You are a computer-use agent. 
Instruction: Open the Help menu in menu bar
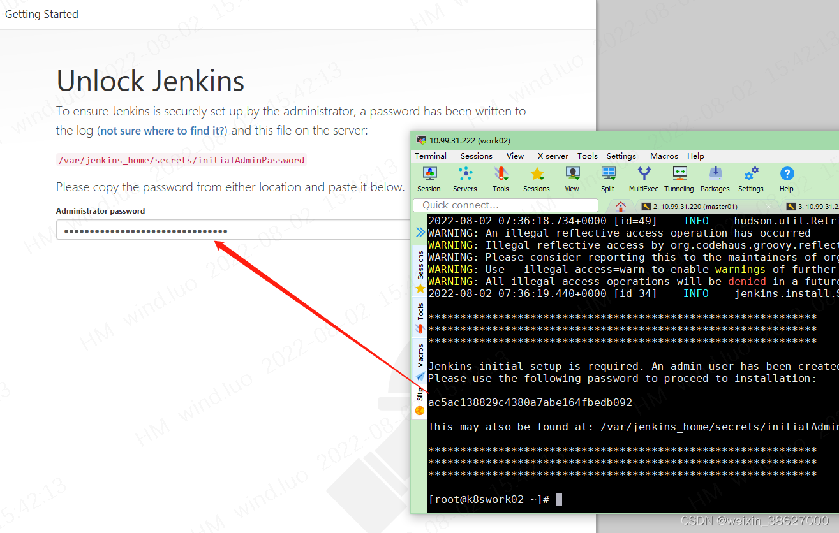[x=695, y=156]
